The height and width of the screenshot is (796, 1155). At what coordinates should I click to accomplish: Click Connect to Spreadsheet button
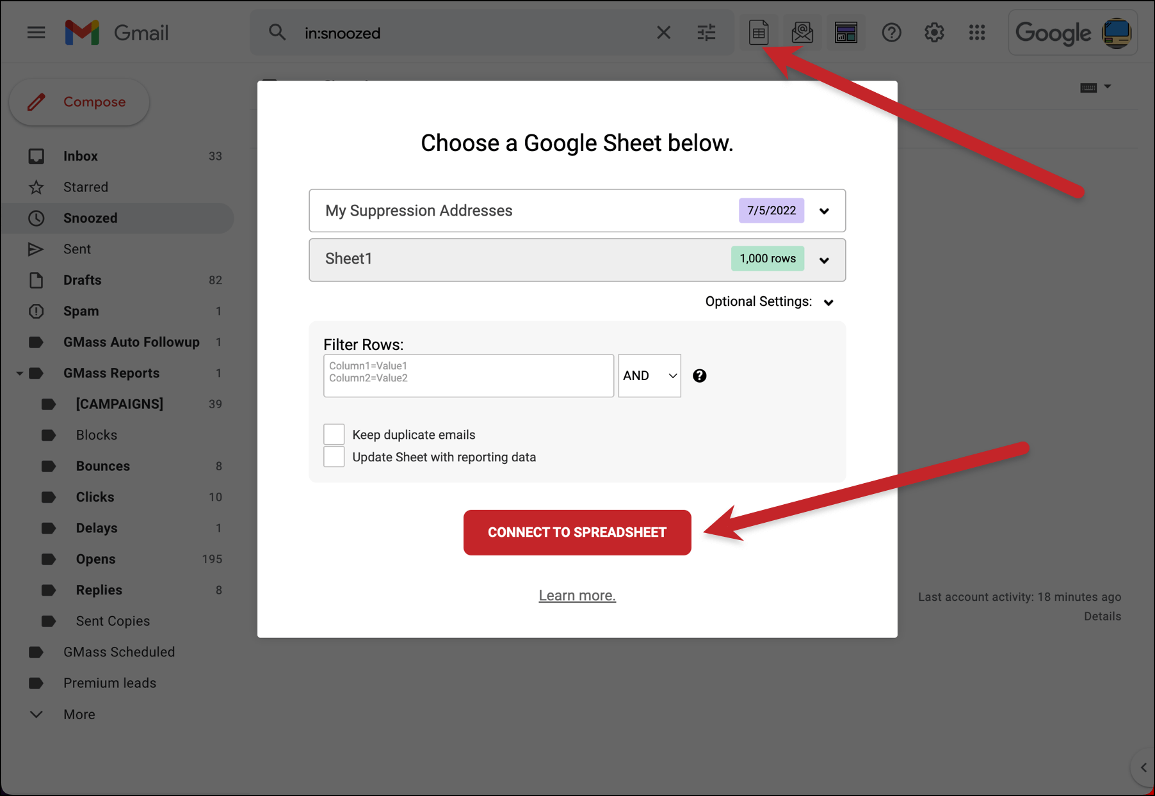(x=577, y=532)
